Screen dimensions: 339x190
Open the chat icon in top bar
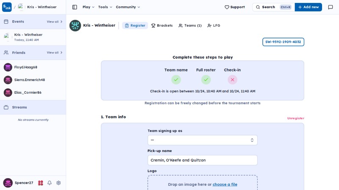[331, 7]
